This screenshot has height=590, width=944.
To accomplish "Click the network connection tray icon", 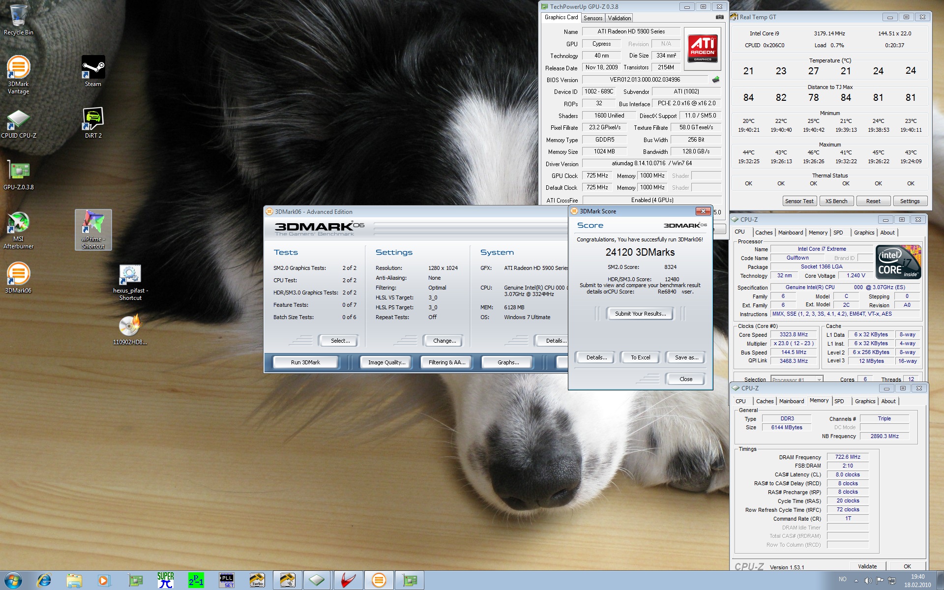I will 891,581.
